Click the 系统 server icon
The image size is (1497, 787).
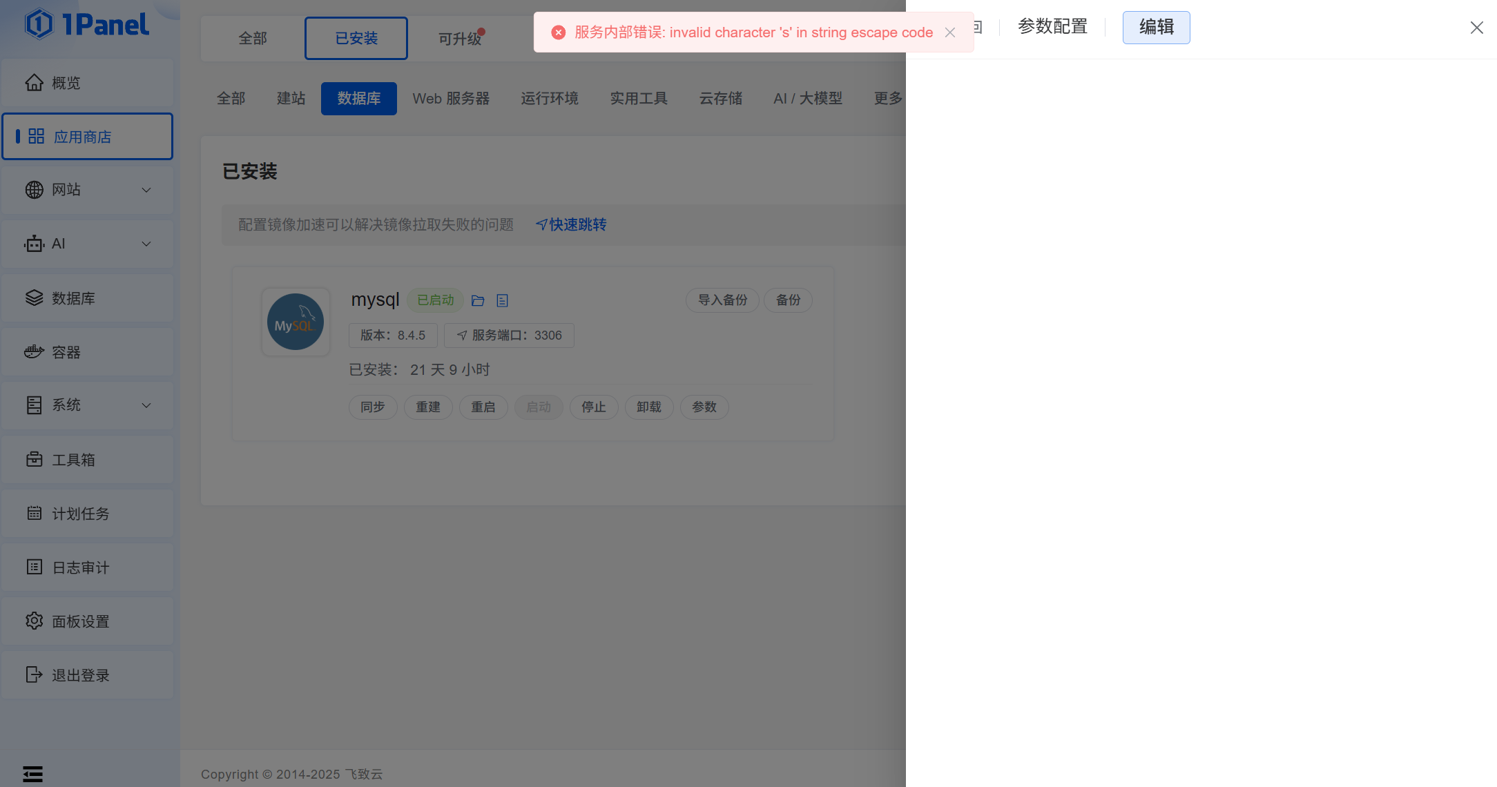click(x=35, y=405)
